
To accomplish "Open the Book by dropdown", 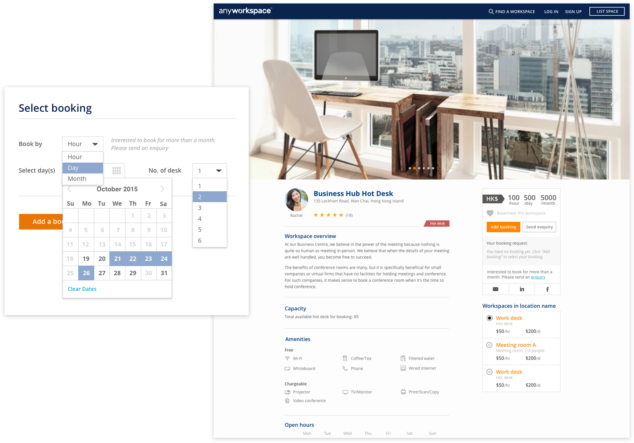I will [x=83, y=144].
